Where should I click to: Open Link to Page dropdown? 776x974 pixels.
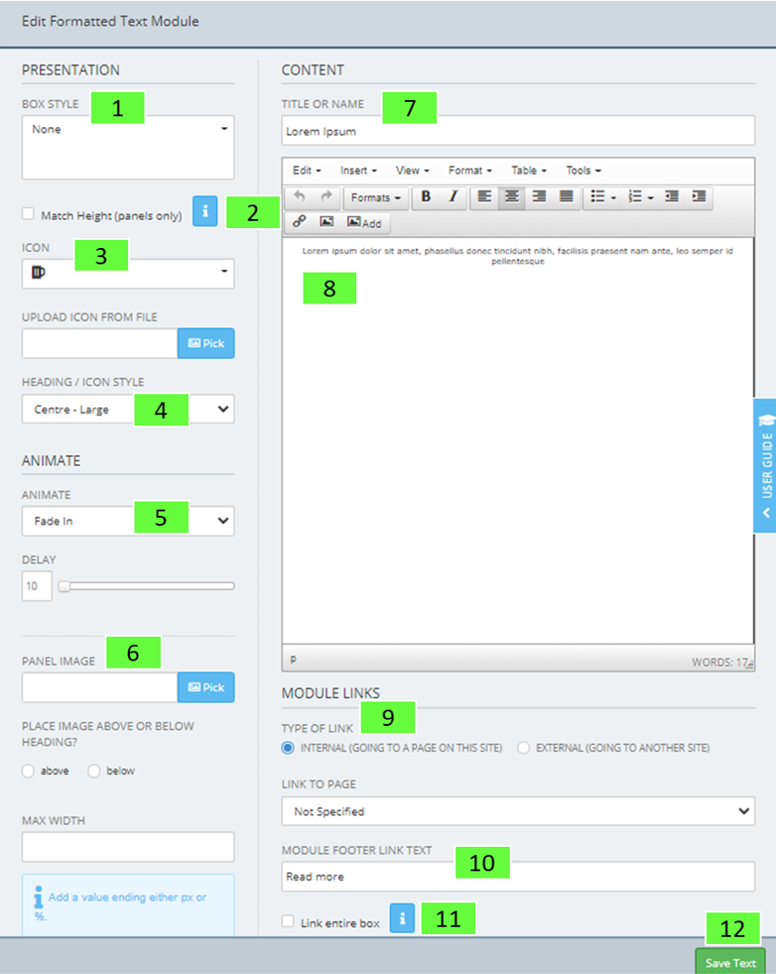518,811
